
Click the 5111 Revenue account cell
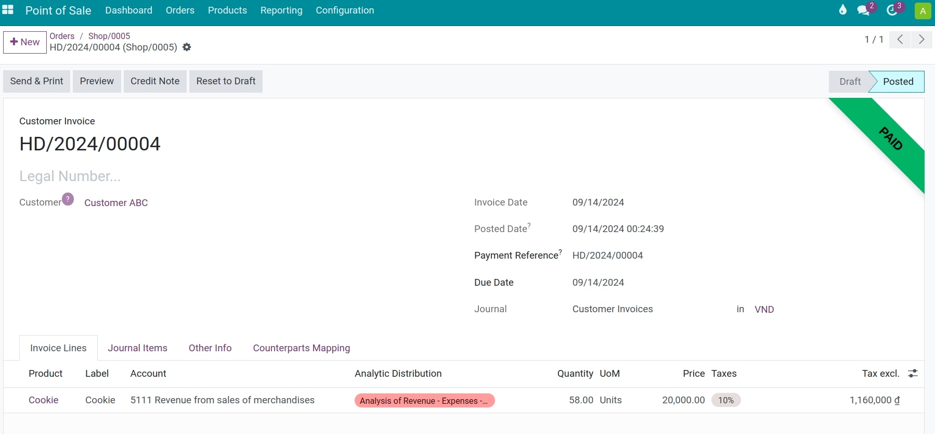(x=223, y=400)
